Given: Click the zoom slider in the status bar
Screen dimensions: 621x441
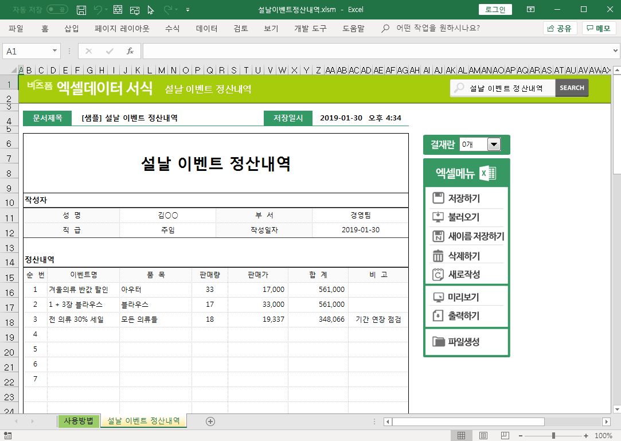Looking at the screenshot, I should 553,436.
